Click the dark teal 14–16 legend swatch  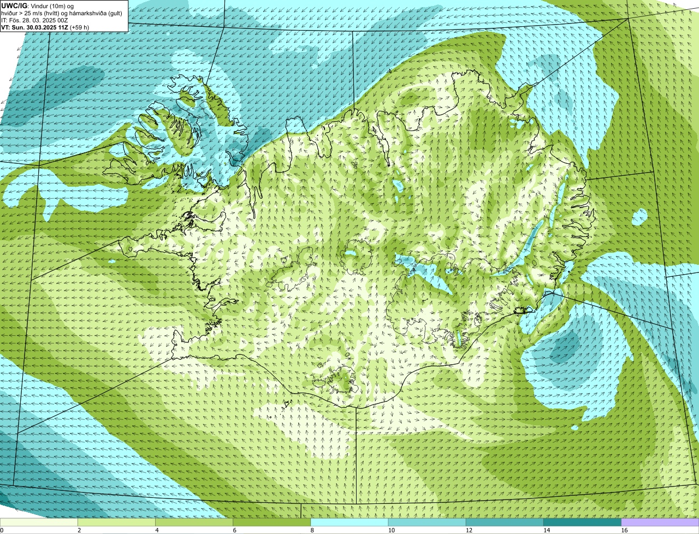[583, 522]
